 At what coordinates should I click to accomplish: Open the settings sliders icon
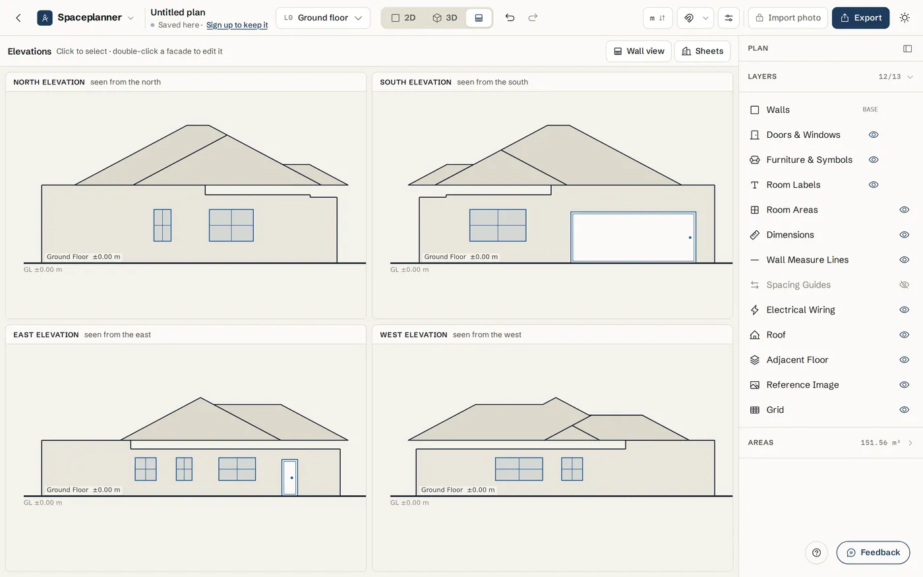[729, 18]
